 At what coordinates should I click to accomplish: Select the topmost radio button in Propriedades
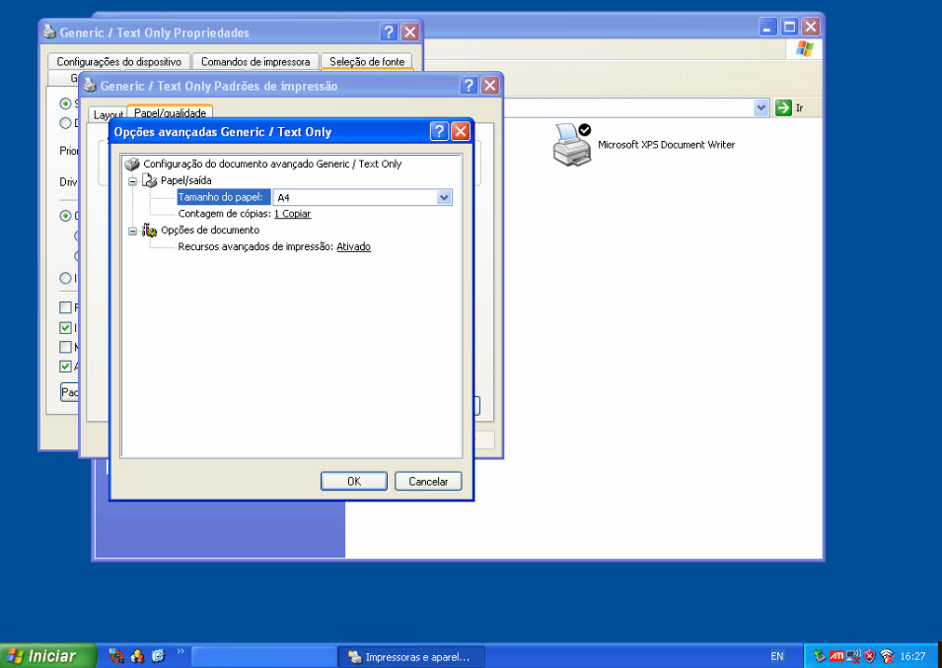pos(66,103)
